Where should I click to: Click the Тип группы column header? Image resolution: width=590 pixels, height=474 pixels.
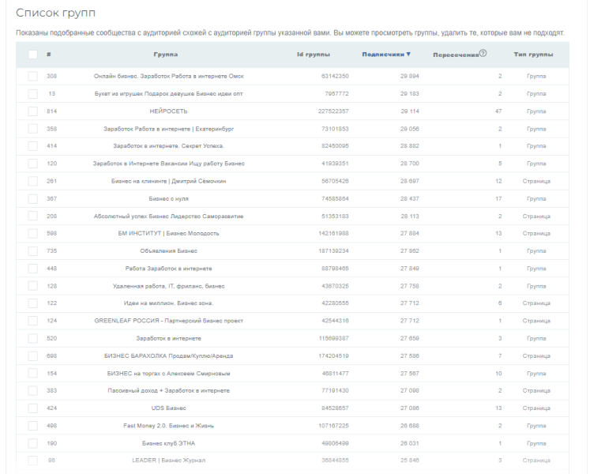[534, 55]
